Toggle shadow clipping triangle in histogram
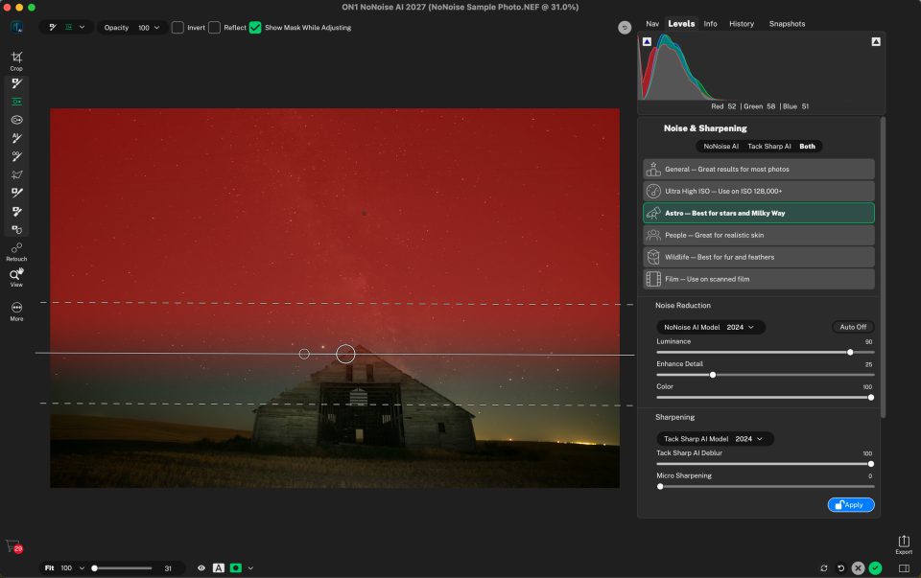The image size is (921, 578). tap(647, 41)
